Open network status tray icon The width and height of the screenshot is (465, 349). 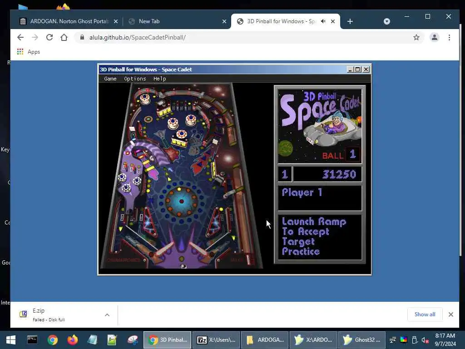pyautogui.click(x=393, y=340)
